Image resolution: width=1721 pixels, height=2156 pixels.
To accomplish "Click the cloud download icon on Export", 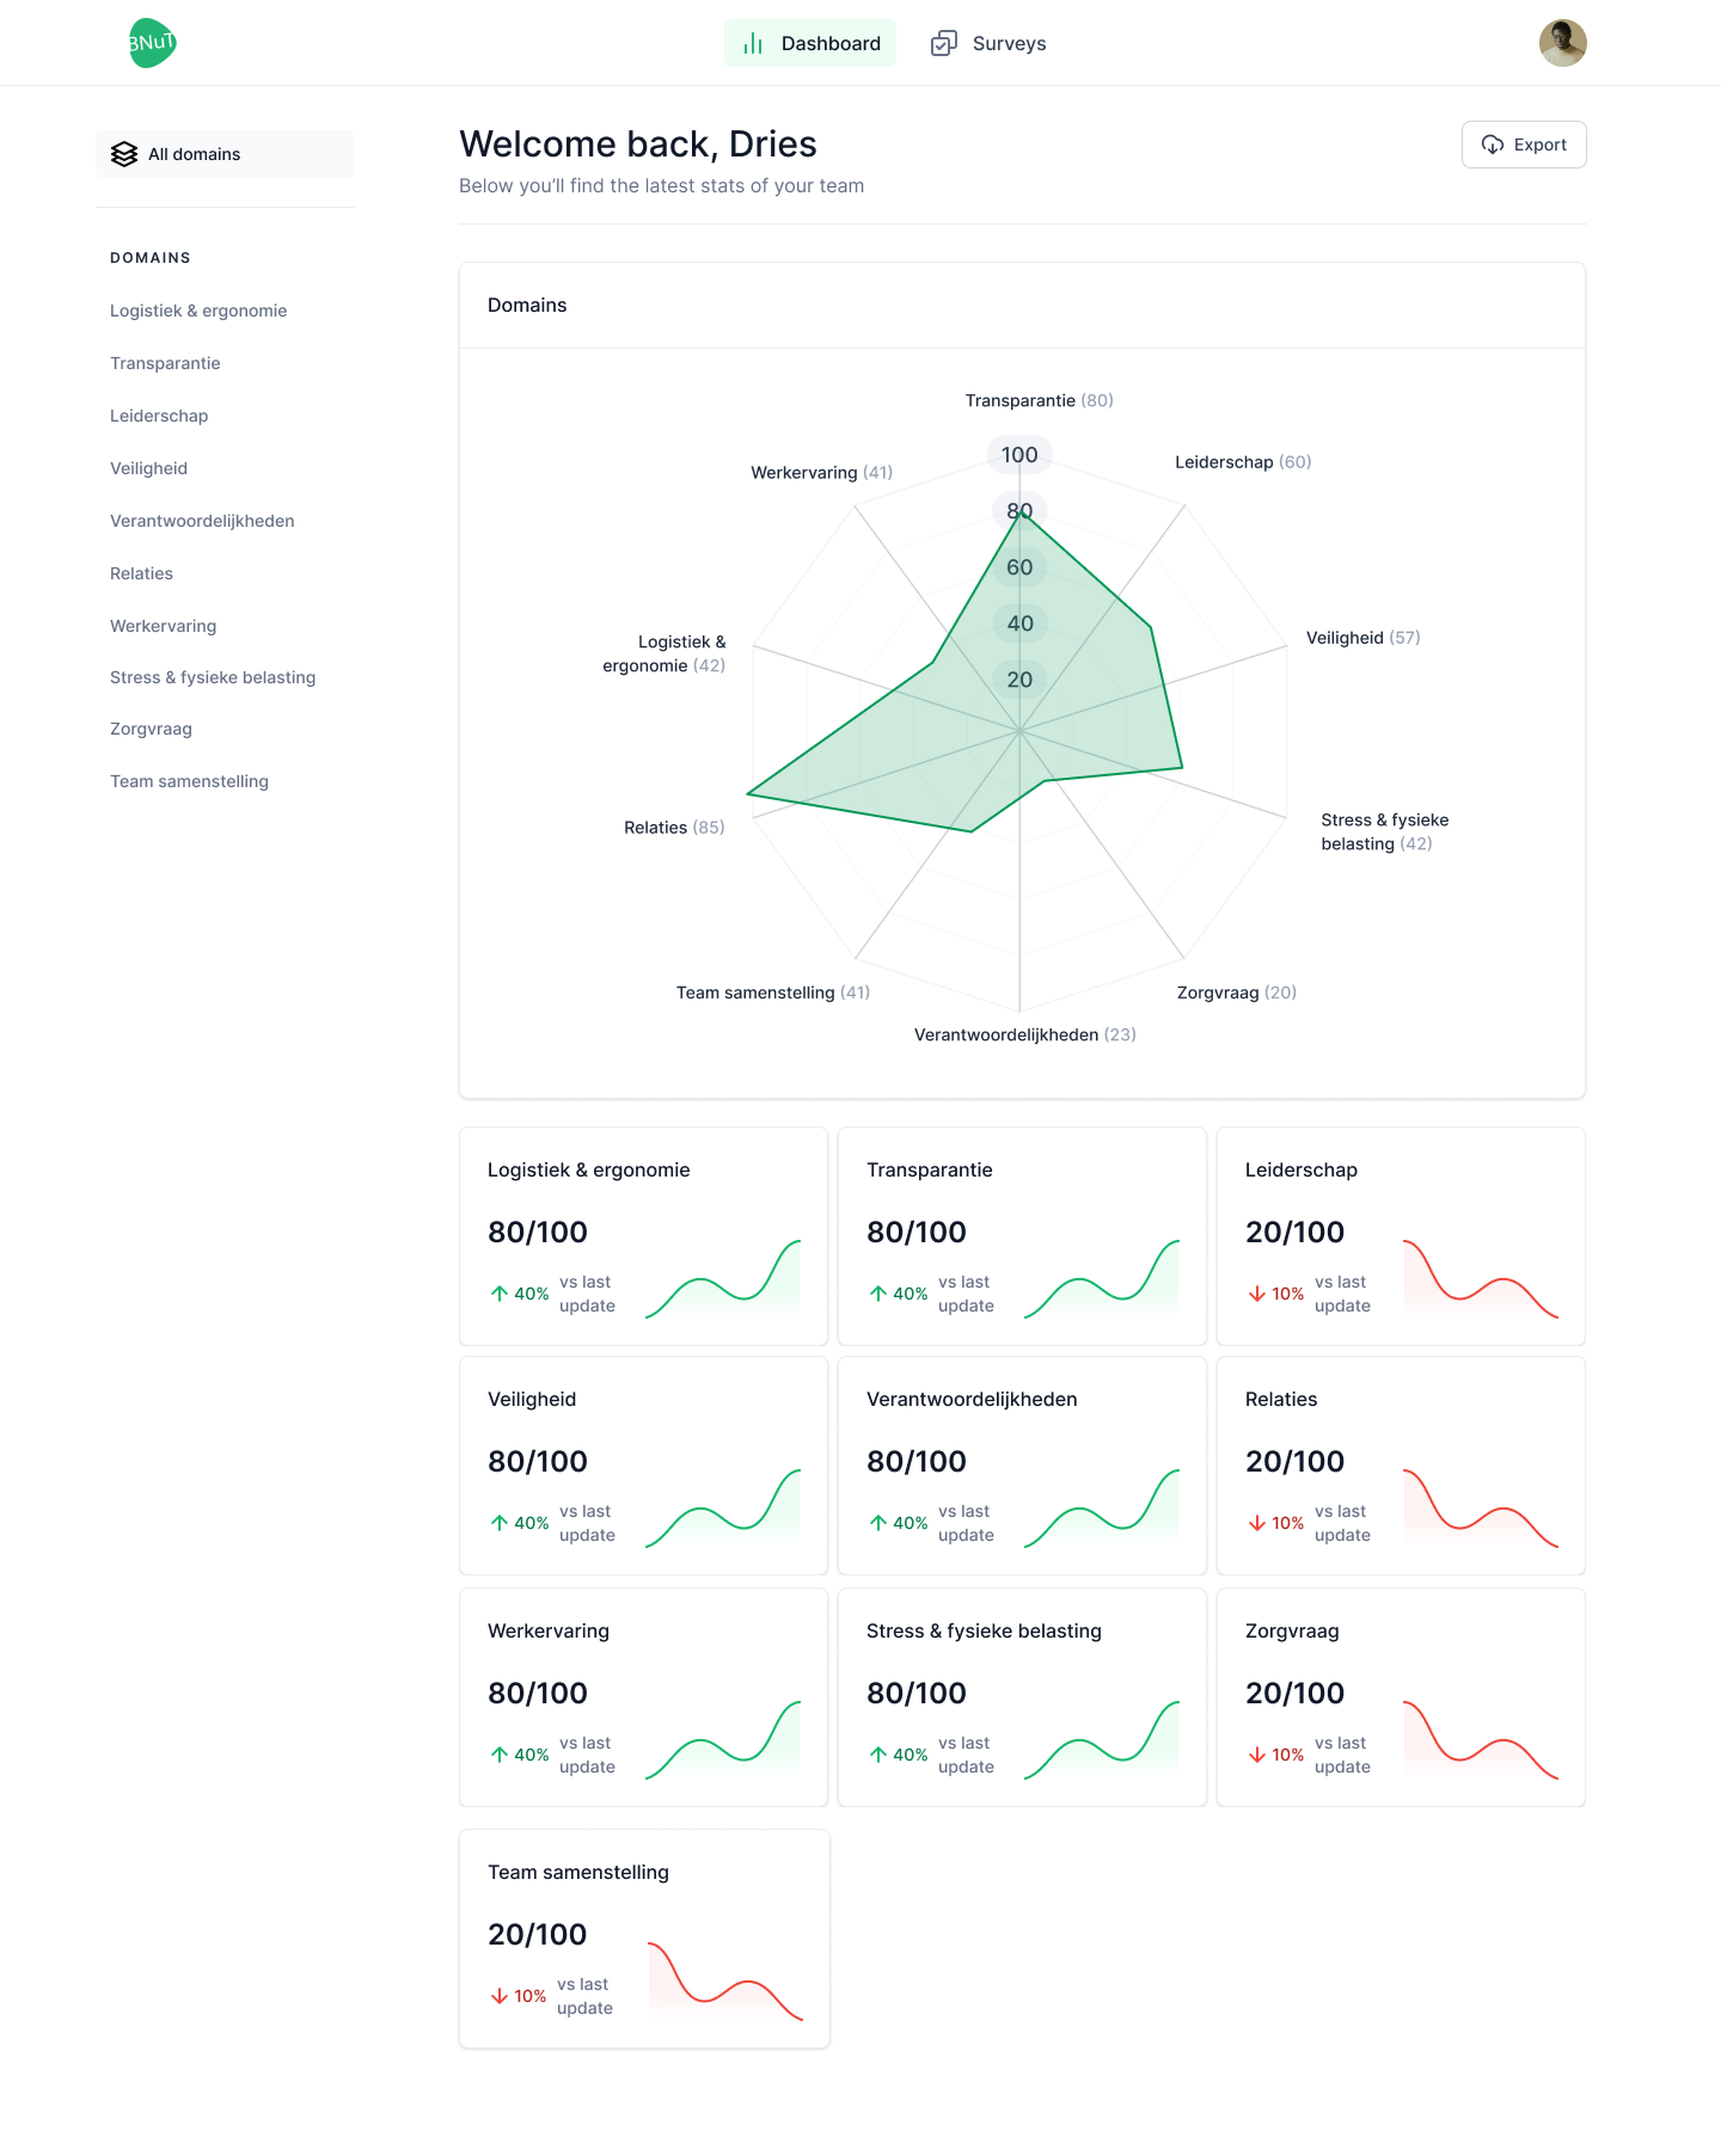I will 1492,145.
